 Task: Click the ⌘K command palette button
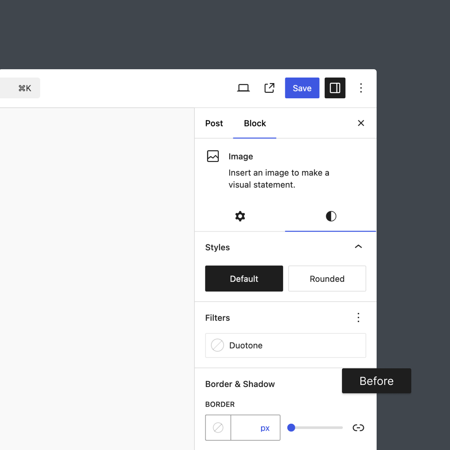(20, 88)
